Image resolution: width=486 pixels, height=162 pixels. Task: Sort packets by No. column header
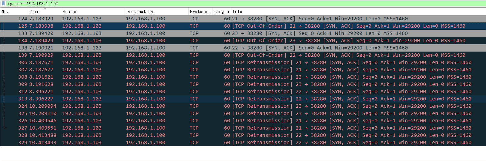14,12
